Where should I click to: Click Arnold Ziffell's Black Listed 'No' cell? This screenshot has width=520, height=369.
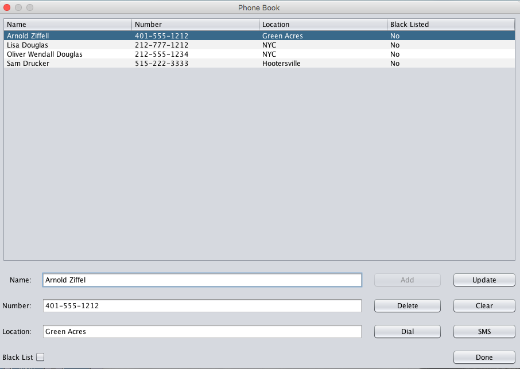click(x=395, y=36)
